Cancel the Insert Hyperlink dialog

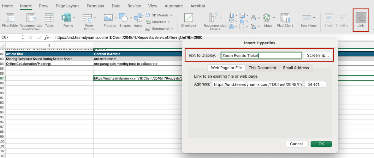(296, 144)
